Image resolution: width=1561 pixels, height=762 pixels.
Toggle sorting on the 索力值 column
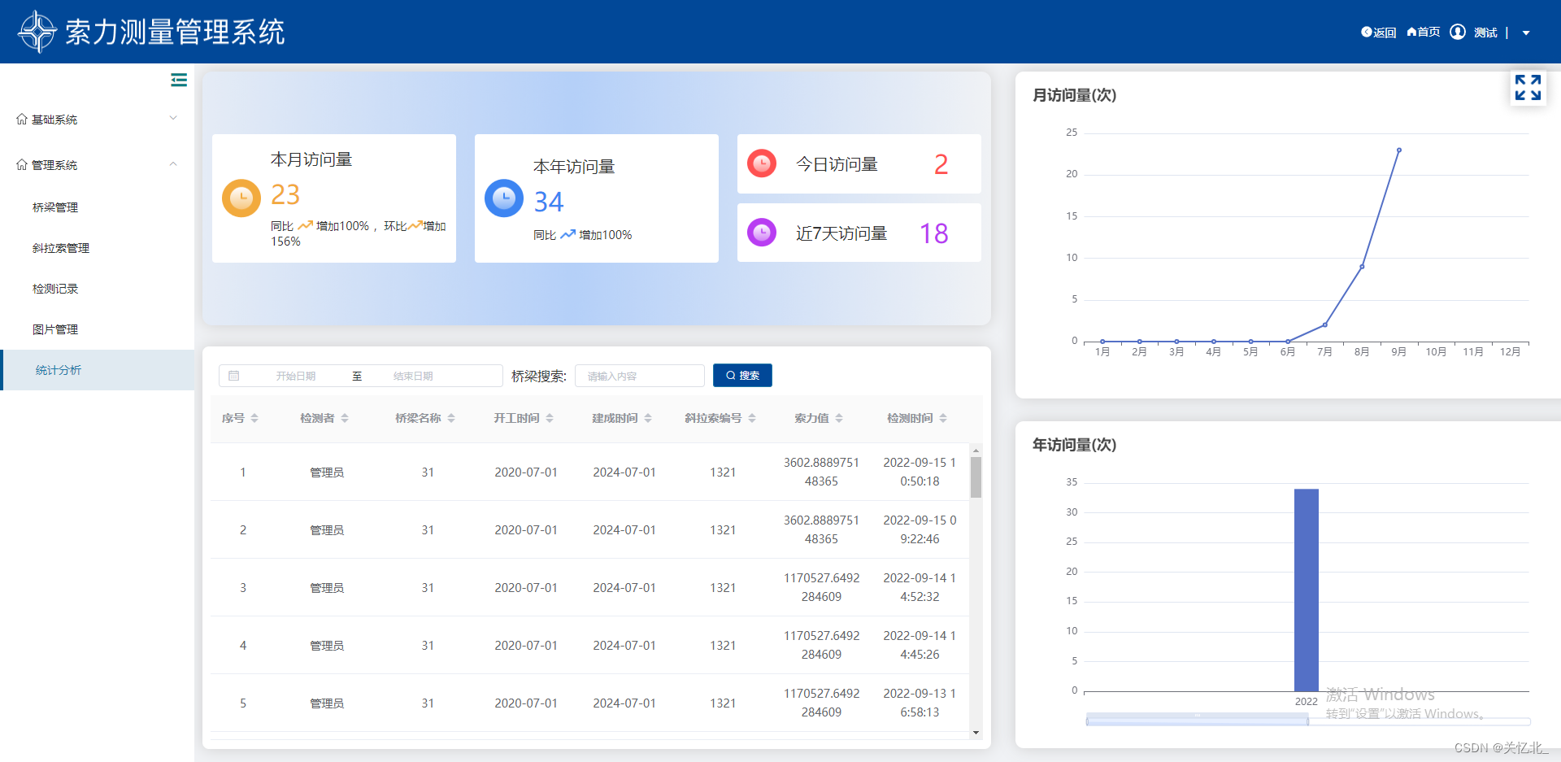[840, 417]
